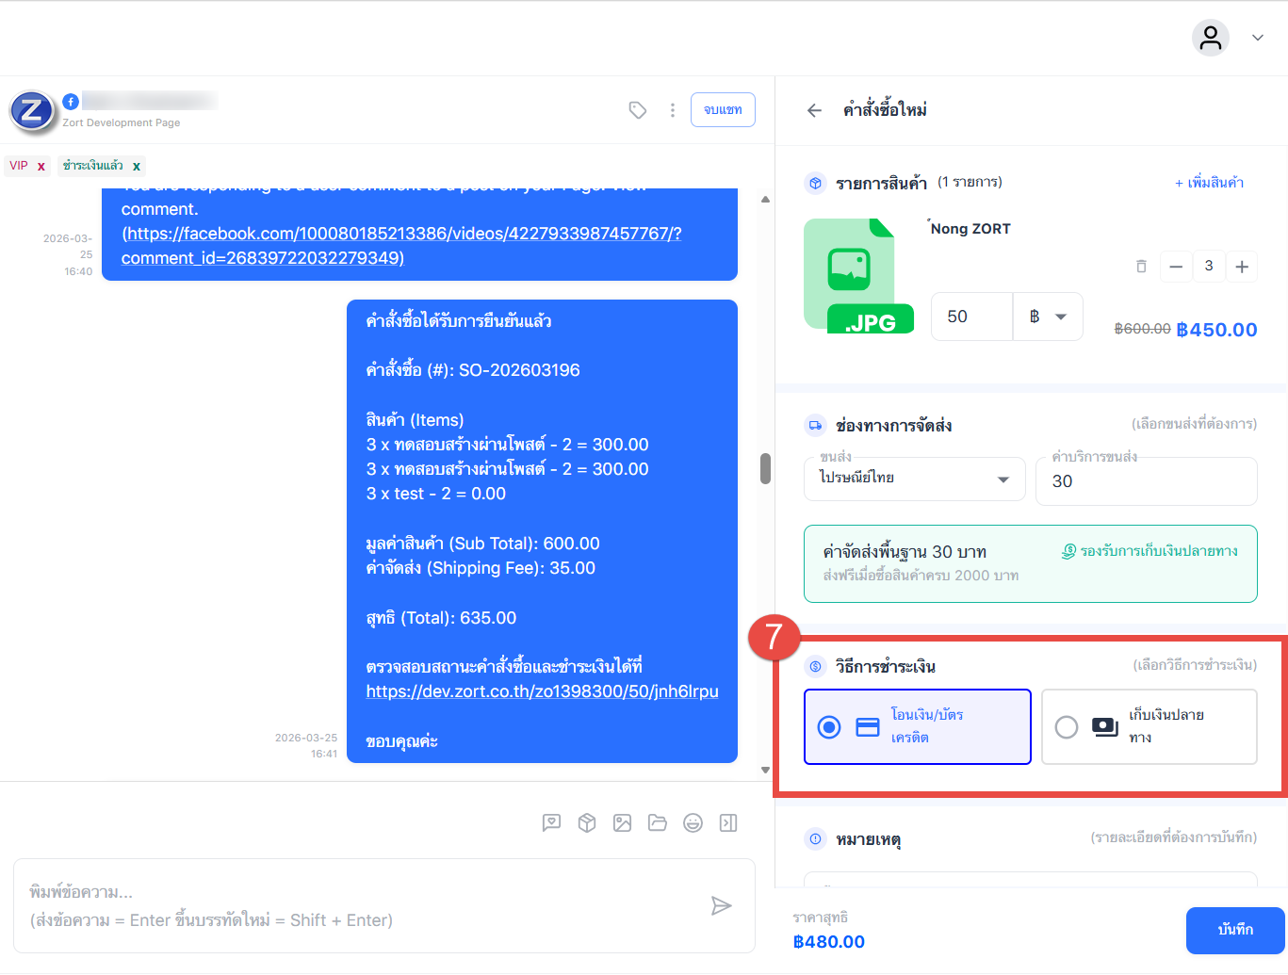The width and height of the screenshot is (1288, 975).
Task: Decrease product quantity with minus button
Action: click(x=1176, y=267)
